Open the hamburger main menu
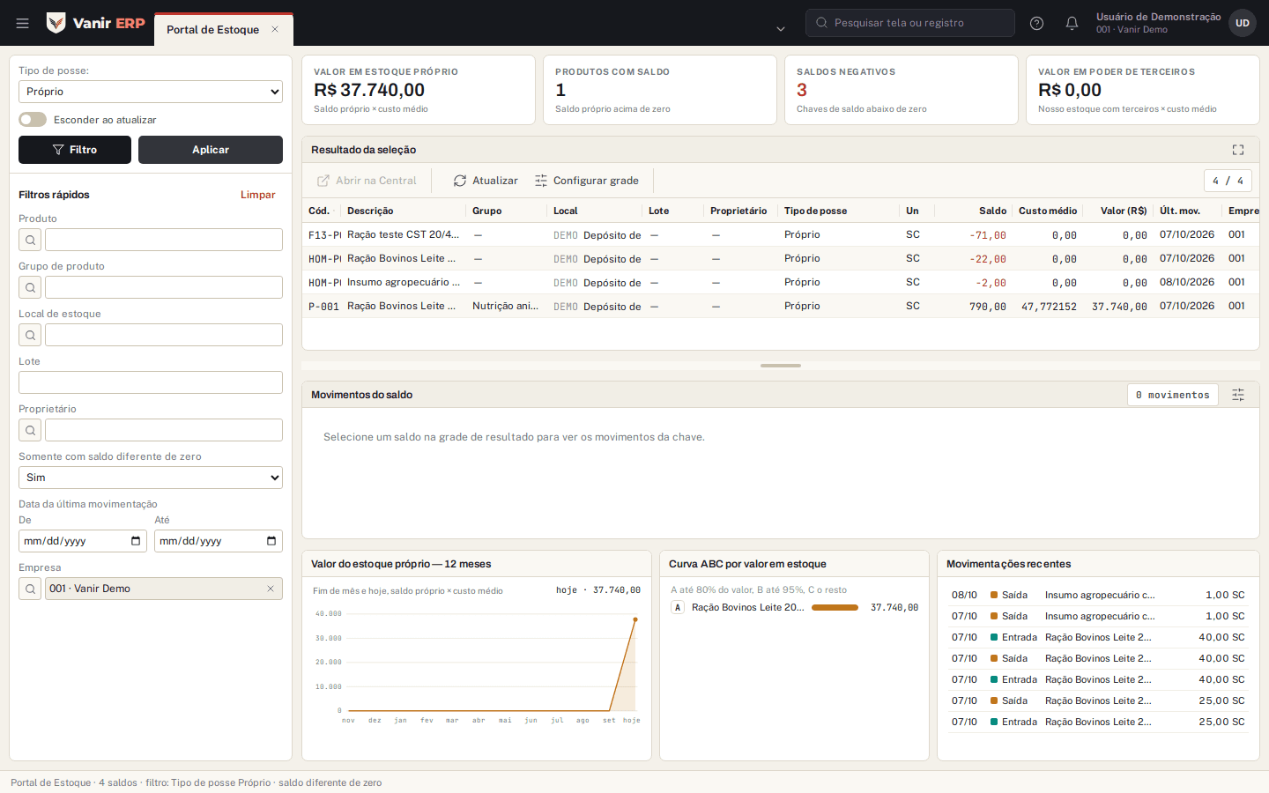 pyautogui.click(x=23, y=23)
